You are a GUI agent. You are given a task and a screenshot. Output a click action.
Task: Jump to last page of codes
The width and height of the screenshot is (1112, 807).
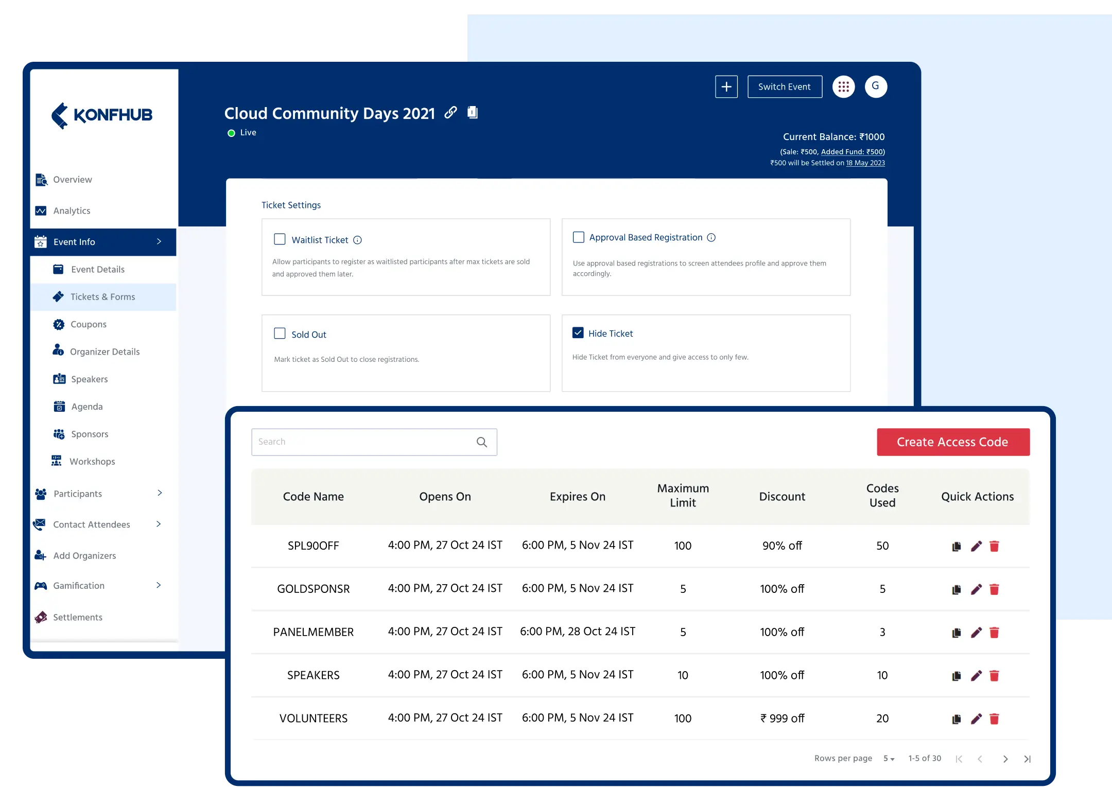1027,759
